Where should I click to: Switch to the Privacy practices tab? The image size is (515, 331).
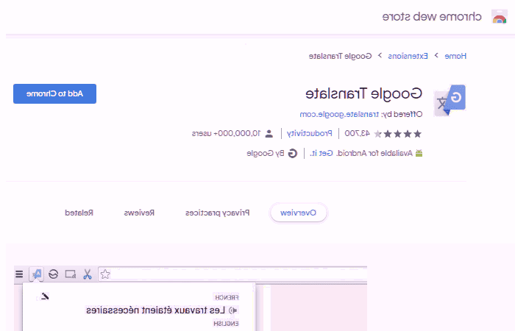pyautogui.click(x=217, y=213)
